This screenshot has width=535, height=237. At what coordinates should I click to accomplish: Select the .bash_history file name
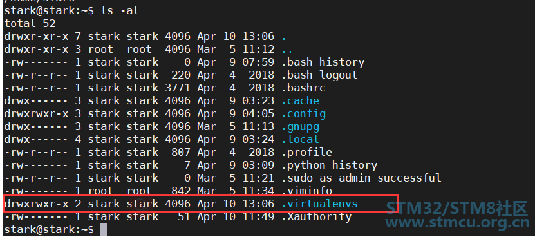323,62
